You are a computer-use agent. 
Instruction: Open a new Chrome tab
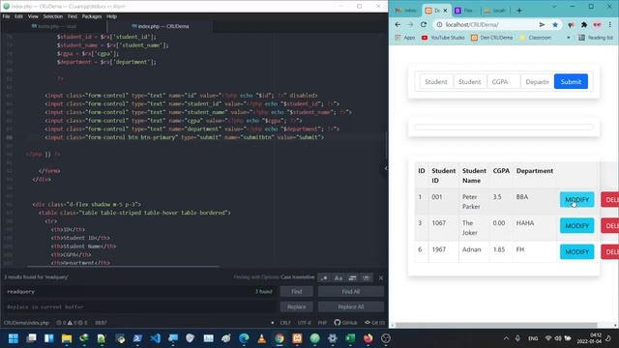(x=519, y=11)
